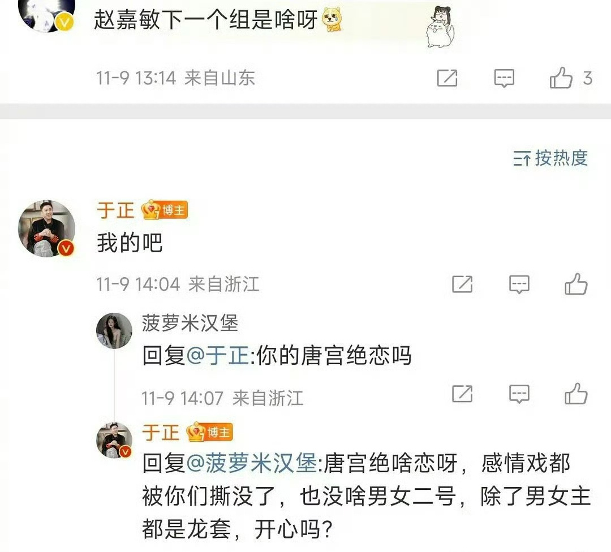
Task: Like 菠萝米汉堡's reply
Action: tap(576, 394)
